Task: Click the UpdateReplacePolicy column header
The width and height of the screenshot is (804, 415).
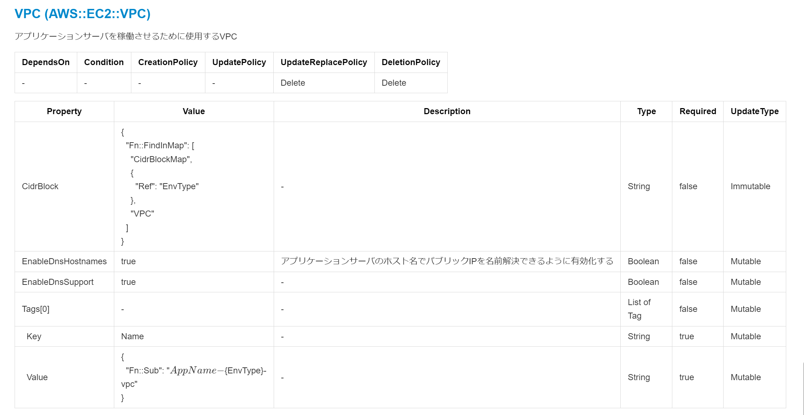Action: click(x=324, y=62)
